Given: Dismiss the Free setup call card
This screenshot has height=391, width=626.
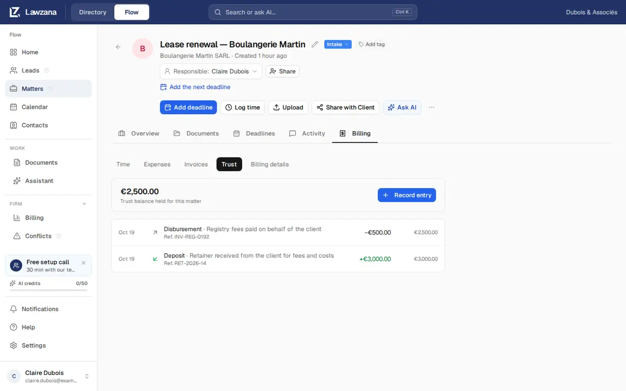Looking at the screenshot, I should coord(83,263).
